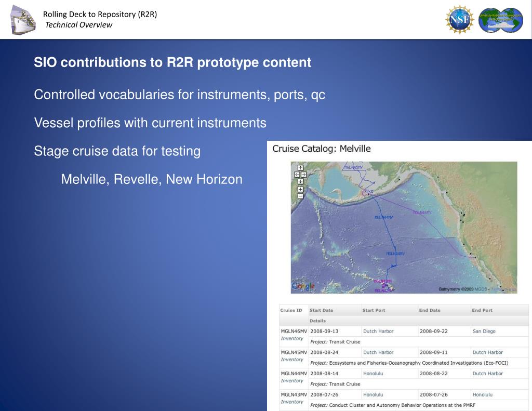This screenshot has width=532, height=411.
Task: Click the MGDS link in map attribution
Action: click(481, 289)
